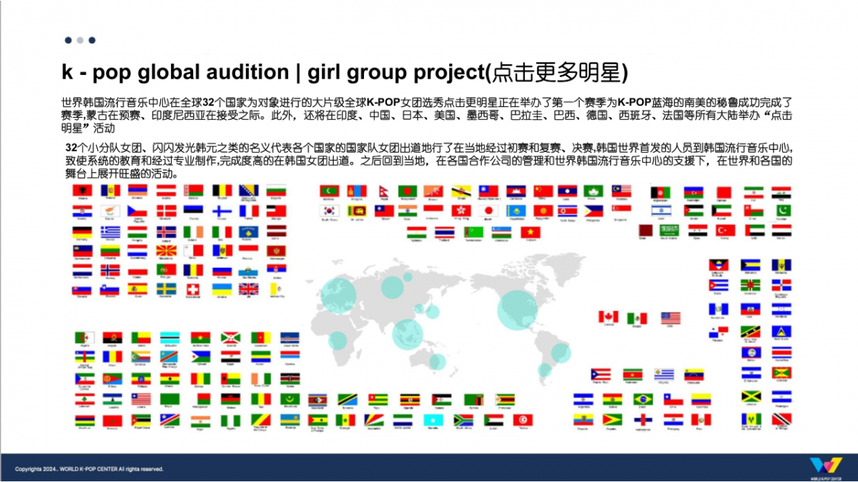Select the Vietnam flag with yellow star
Screen dimensions: 858x482
[x=531, y=231]
